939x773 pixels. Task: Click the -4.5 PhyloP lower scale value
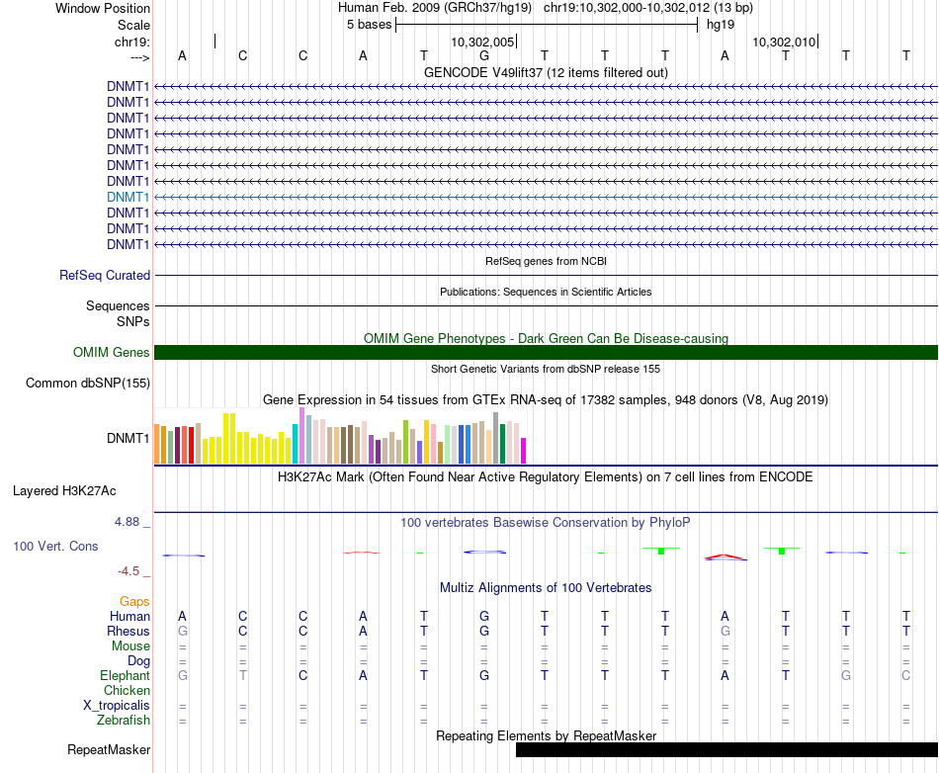click(x=128, y=571)
